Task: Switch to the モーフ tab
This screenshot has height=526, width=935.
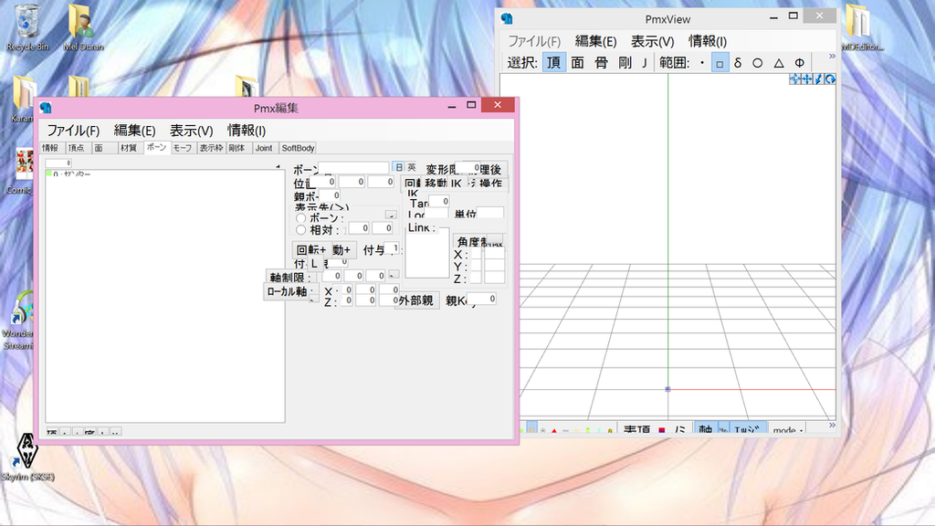Action: tap(182, 148)
